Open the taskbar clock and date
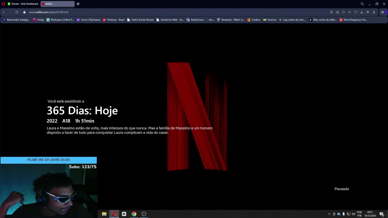Image resolution: width=388 pixels, height=218 pixels. 370,214
